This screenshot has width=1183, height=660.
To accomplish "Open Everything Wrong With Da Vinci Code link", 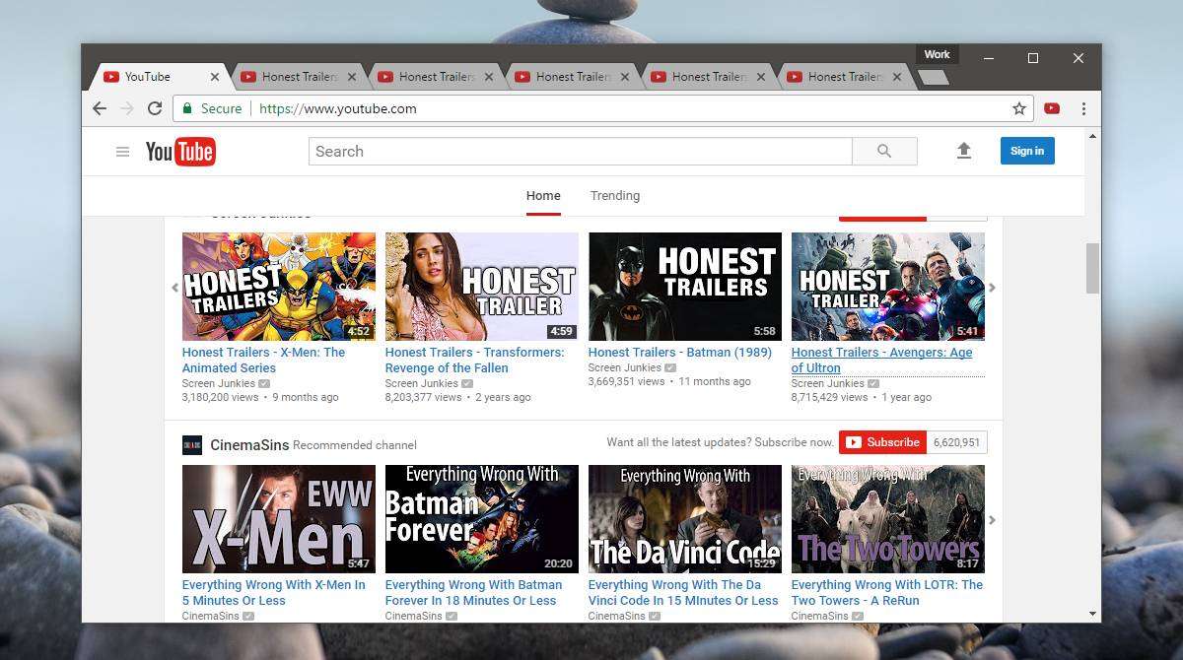I will point(683,592).
